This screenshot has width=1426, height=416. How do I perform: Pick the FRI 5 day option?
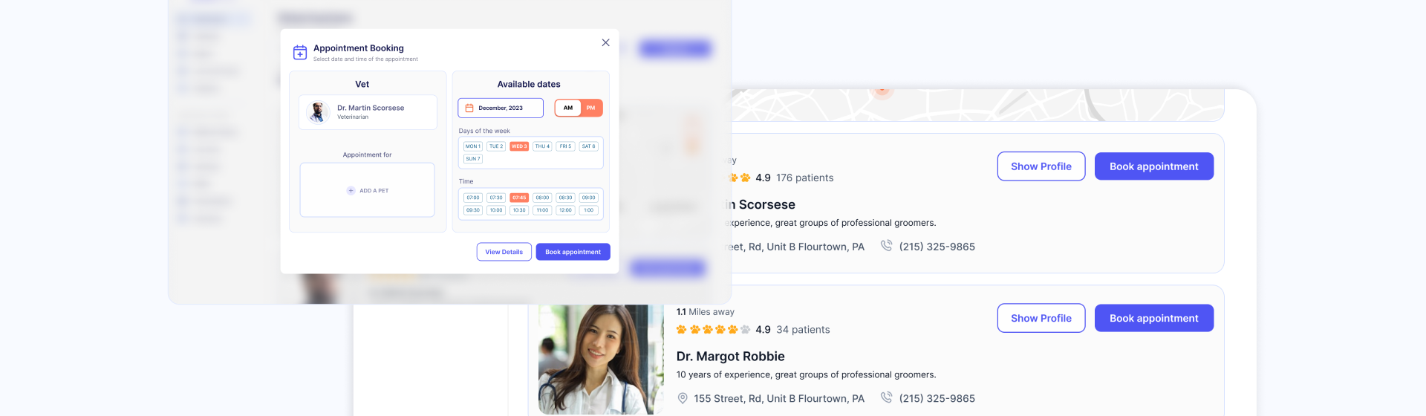[565, 146]
